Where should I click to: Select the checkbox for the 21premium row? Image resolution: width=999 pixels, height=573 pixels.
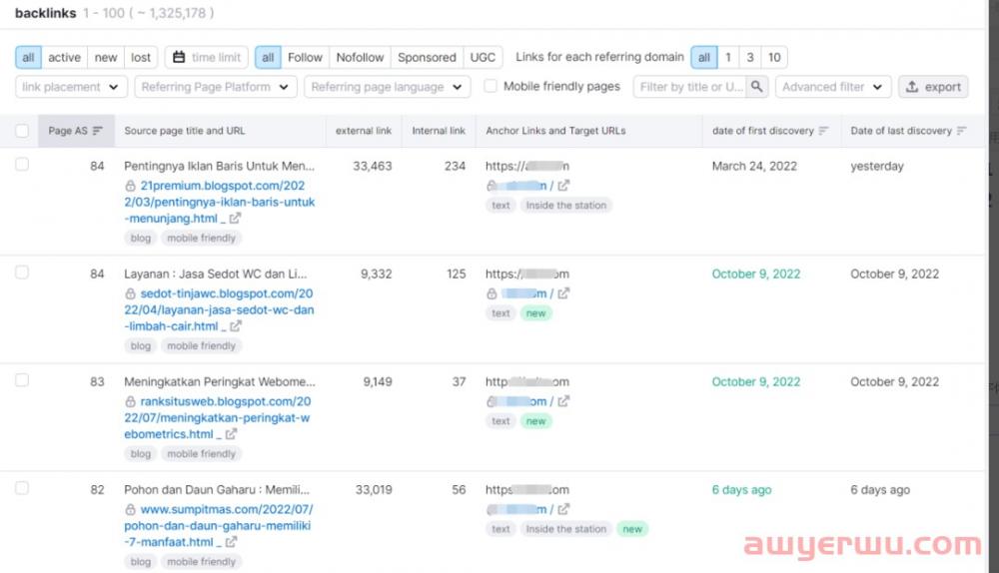pos(22,165)
